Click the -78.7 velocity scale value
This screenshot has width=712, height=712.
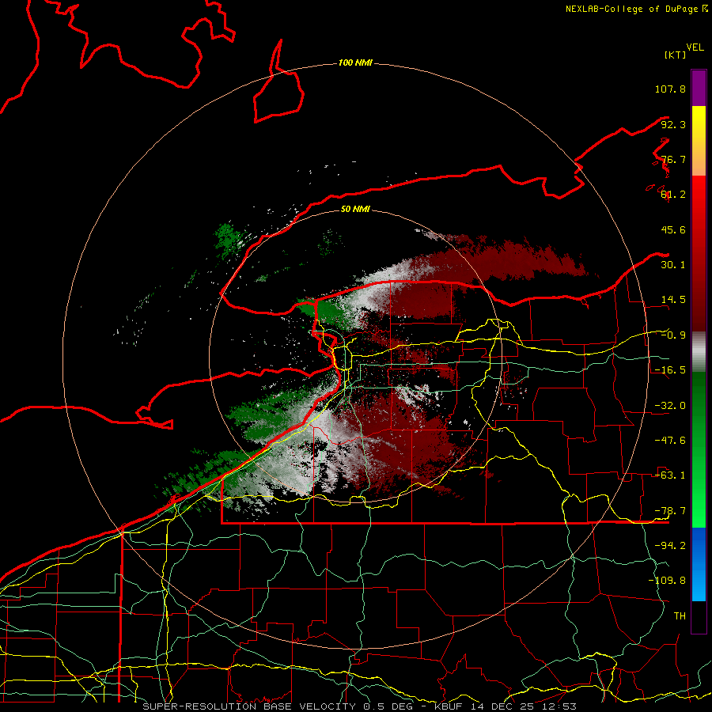[x=670, y=511]
